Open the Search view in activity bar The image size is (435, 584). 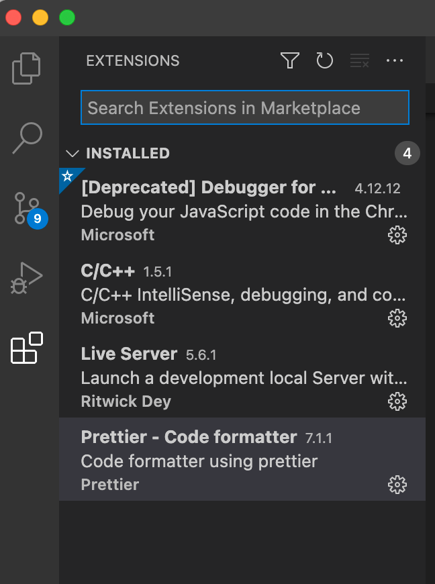27,138
